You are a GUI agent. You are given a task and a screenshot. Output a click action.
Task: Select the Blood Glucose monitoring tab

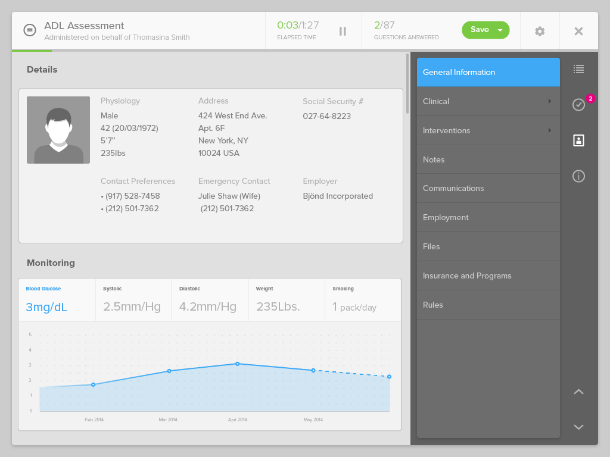pos(57,300)
